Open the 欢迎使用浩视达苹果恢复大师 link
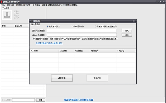This screenshot has width=166, height=103. (x=79, y=100)
